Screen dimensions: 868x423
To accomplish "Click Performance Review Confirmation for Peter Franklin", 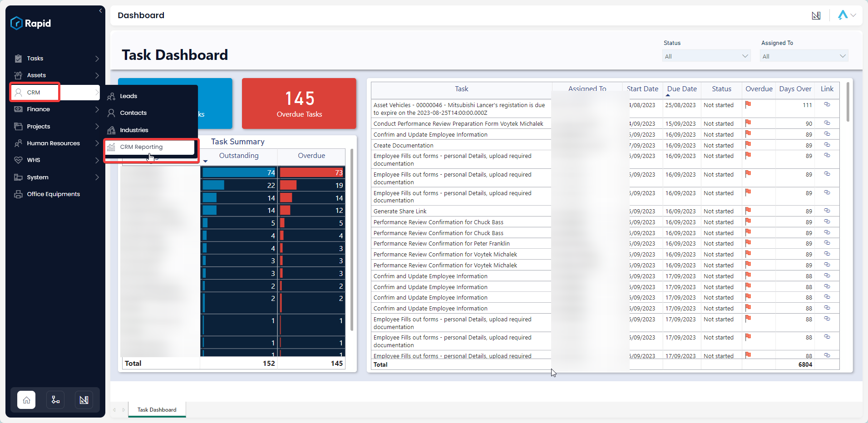I will [441, 244].
